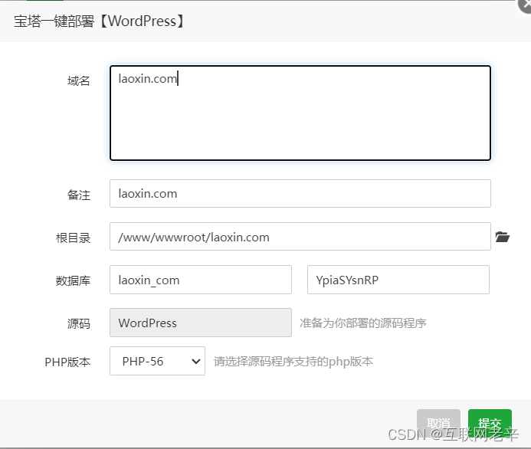The width and height of the screenshot is (531, 449).
Task: Edit the 根目录 root path field
Action: [300, 237]
